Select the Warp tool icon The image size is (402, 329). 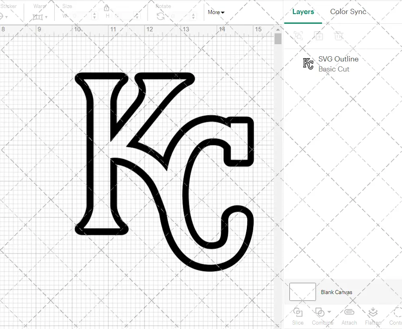(x=38, y=16)
